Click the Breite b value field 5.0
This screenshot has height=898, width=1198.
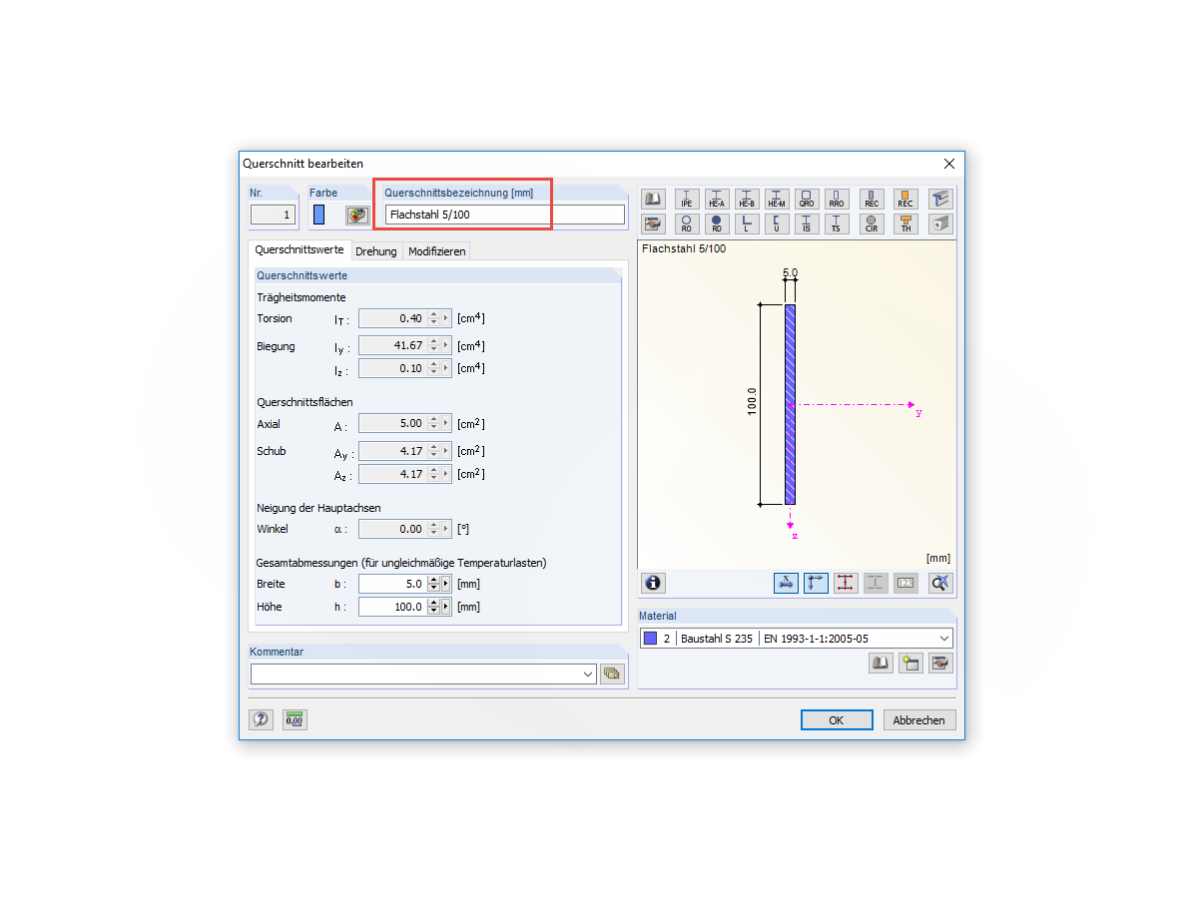[392, 584]
